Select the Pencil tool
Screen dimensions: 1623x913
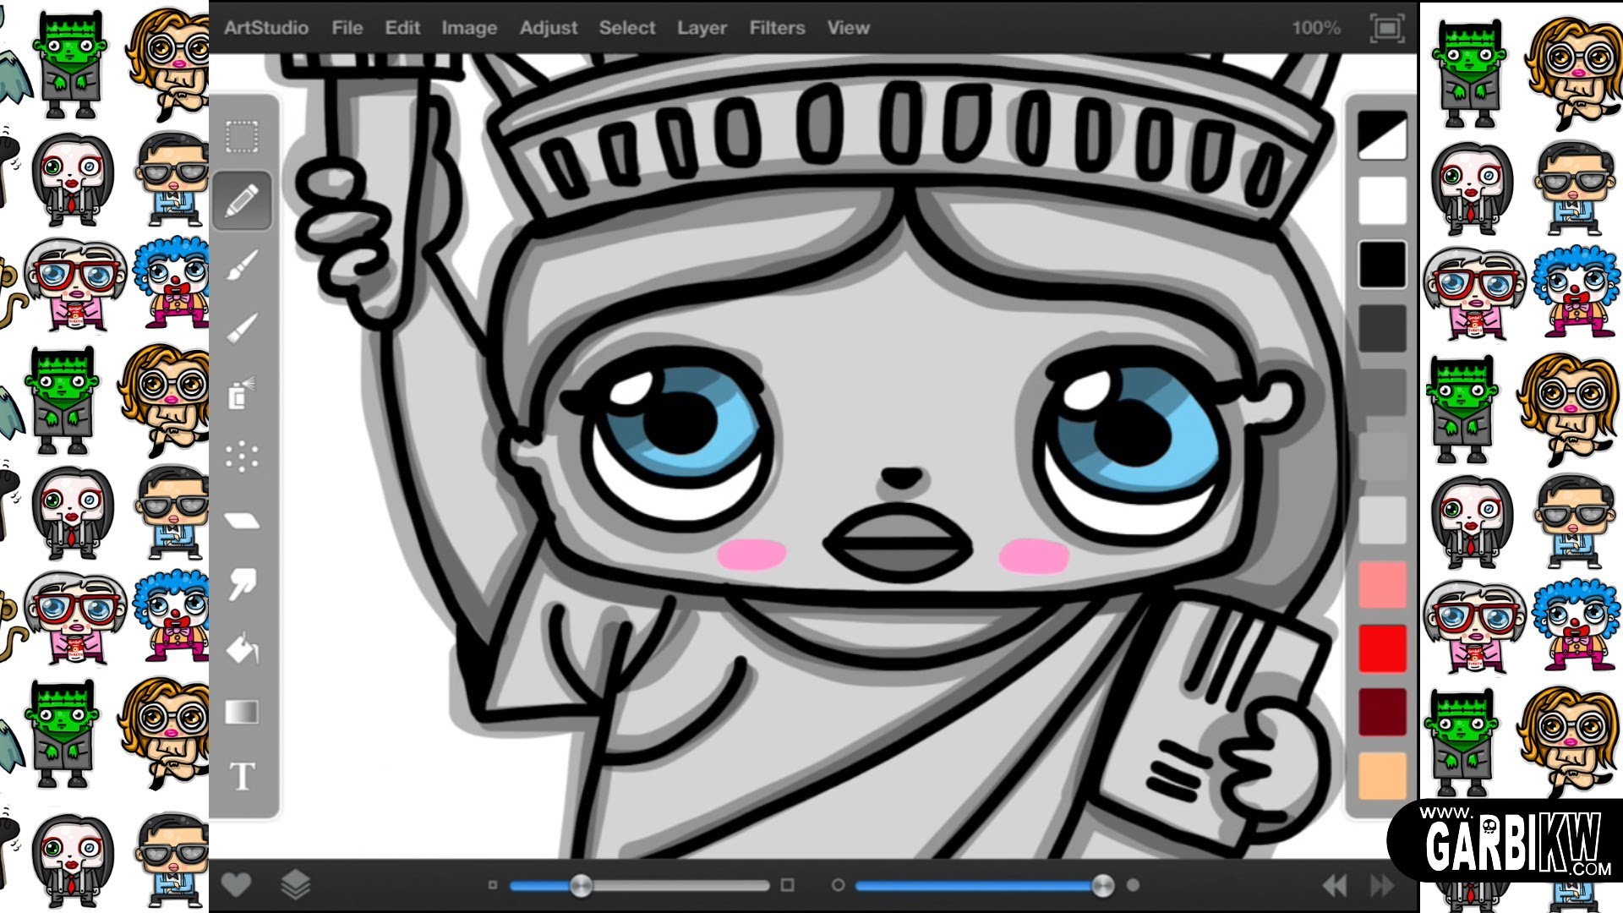tap(241, 200)
